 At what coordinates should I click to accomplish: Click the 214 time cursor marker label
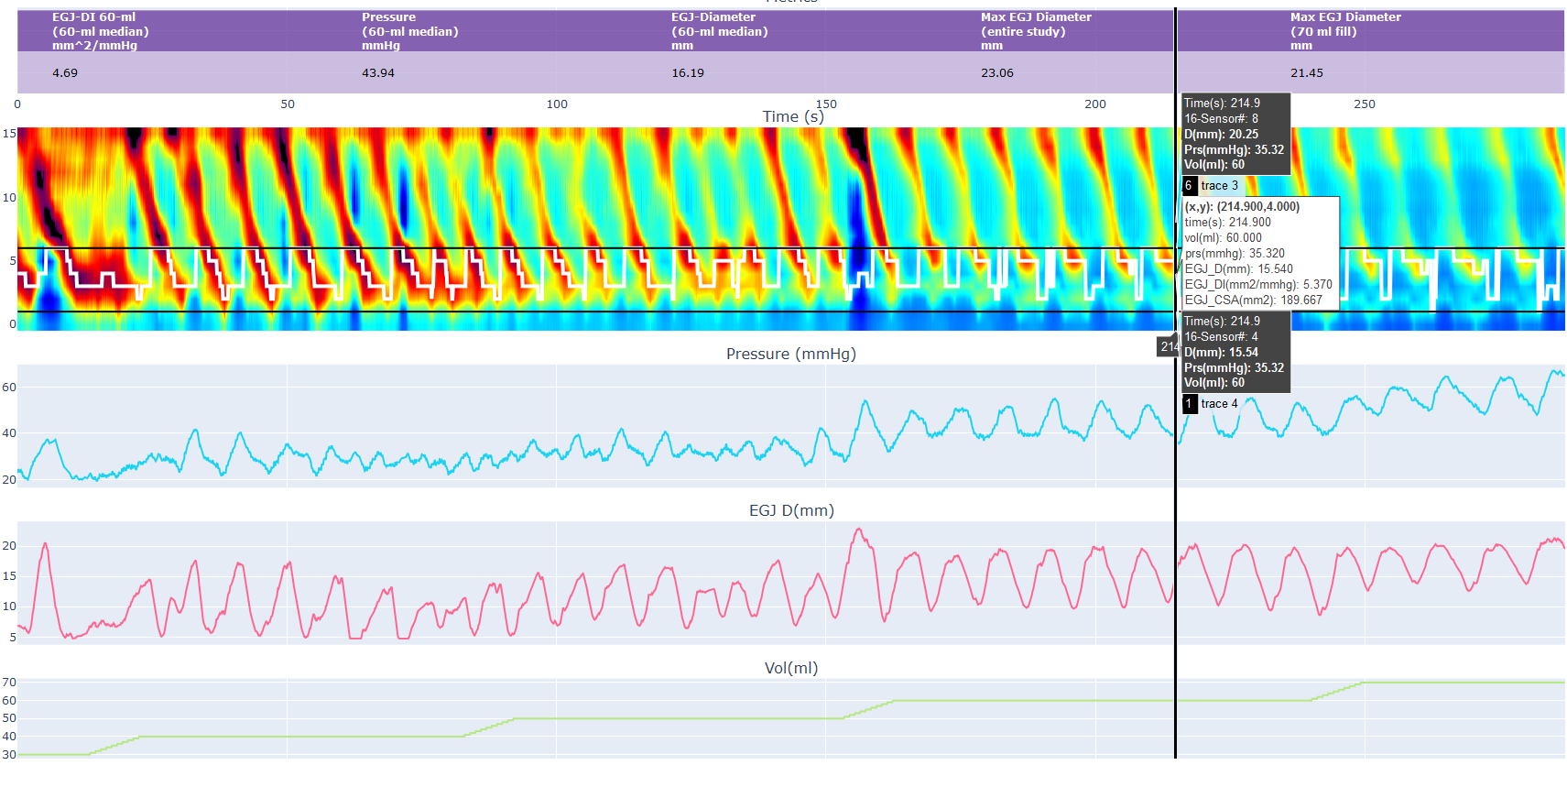tap(1168, 346)
